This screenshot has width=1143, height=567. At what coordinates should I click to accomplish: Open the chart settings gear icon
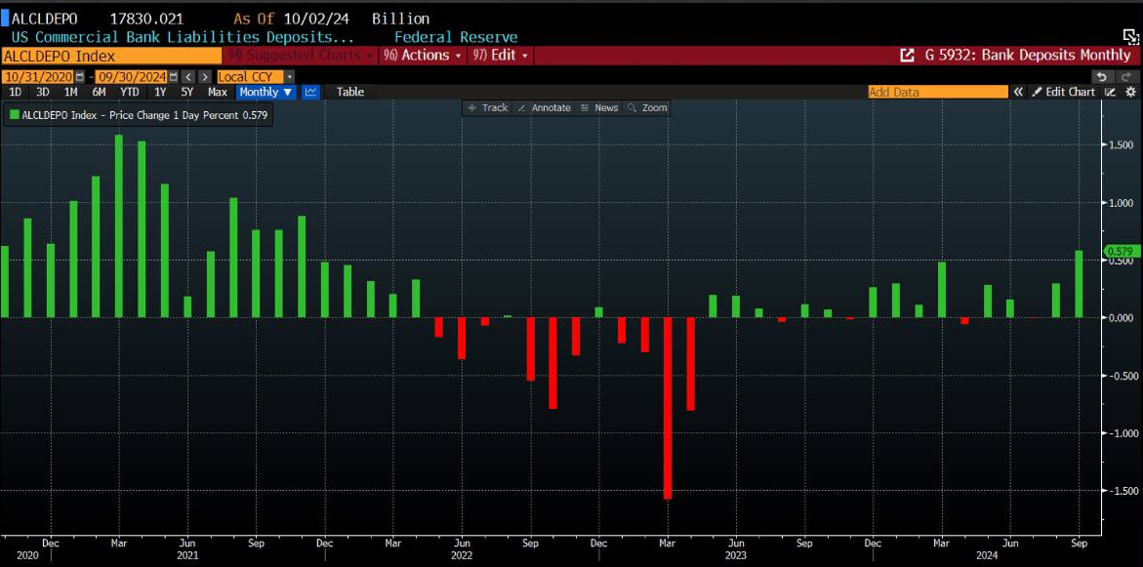coord(1131,92)
